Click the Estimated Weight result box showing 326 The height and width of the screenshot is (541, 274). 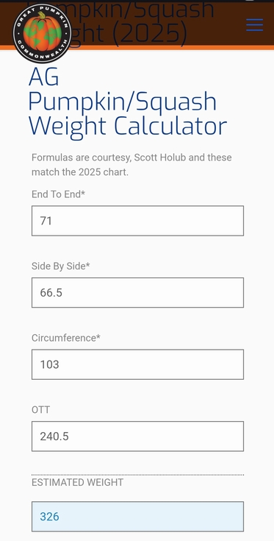coord(137,517)
